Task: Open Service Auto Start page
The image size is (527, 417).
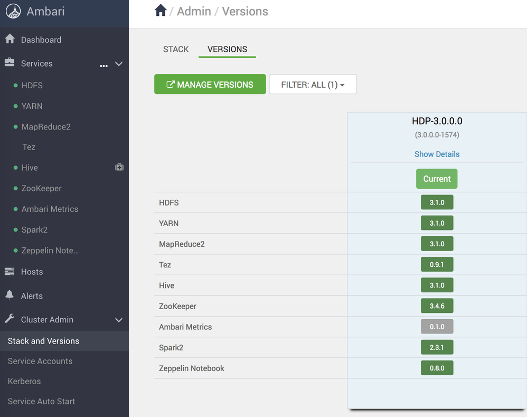Action: [41, 402]
